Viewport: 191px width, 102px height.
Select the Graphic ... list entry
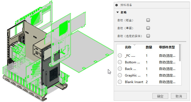point(133,75)
